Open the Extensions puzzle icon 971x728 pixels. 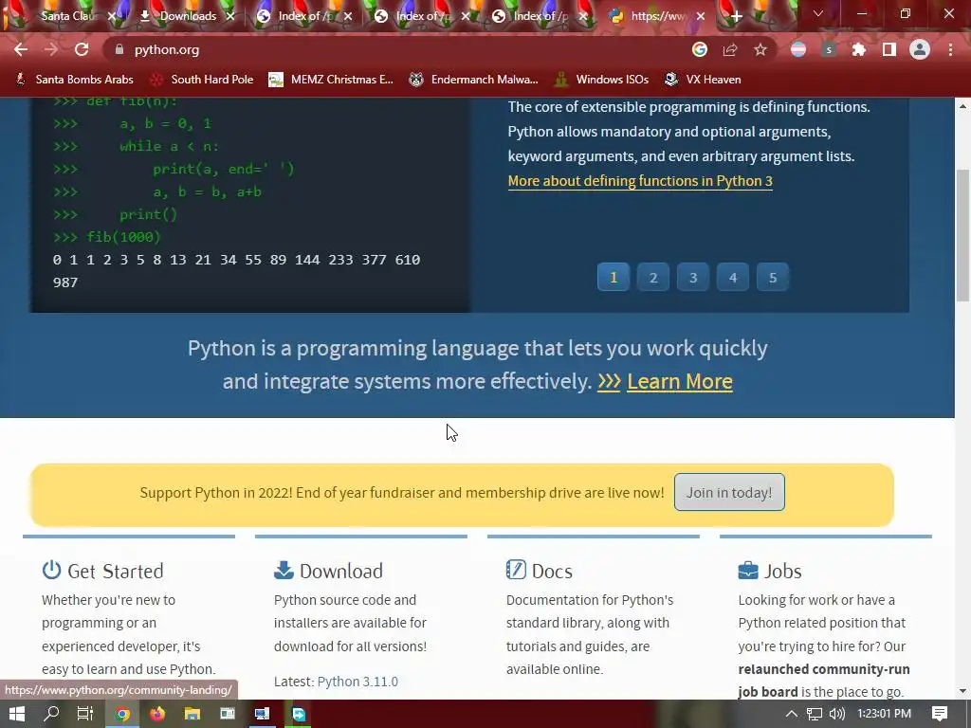coord(859,49)
